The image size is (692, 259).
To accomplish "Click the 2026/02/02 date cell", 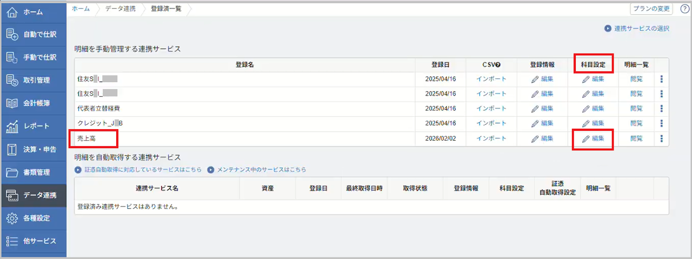I will (x=441, y=138).
